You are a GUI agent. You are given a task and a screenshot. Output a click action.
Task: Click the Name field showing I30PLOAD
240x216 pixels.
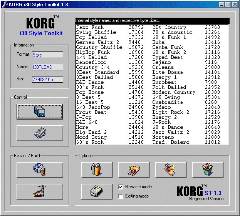[x=47, y=67]
